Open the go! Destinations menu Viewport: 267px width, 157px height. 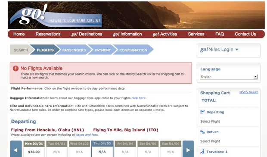click(x=87, y=34)
